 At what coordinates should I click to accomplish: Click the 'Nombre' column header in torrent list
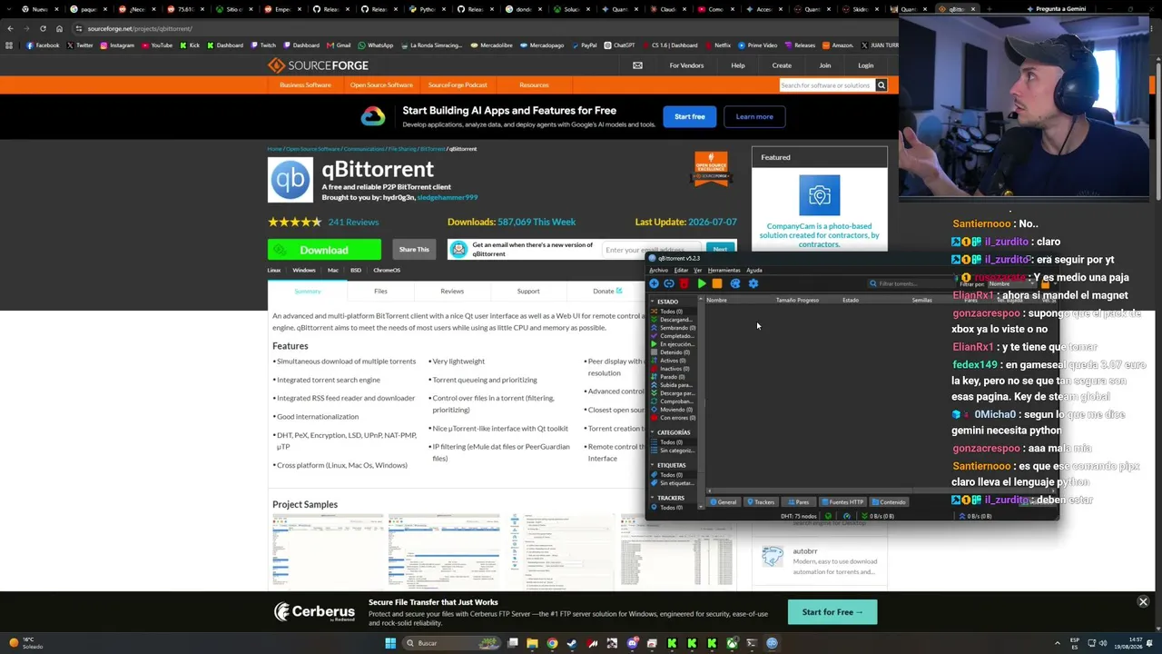coord(717,300)
